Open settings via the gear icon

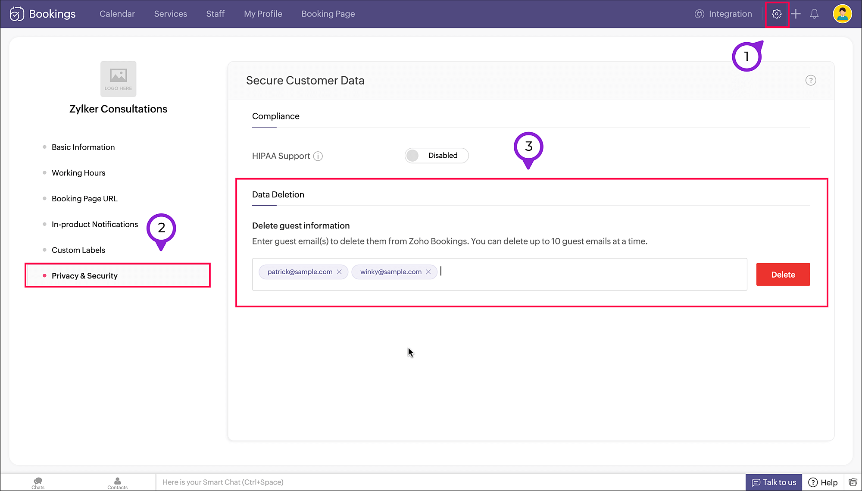(x=776, y=14)
